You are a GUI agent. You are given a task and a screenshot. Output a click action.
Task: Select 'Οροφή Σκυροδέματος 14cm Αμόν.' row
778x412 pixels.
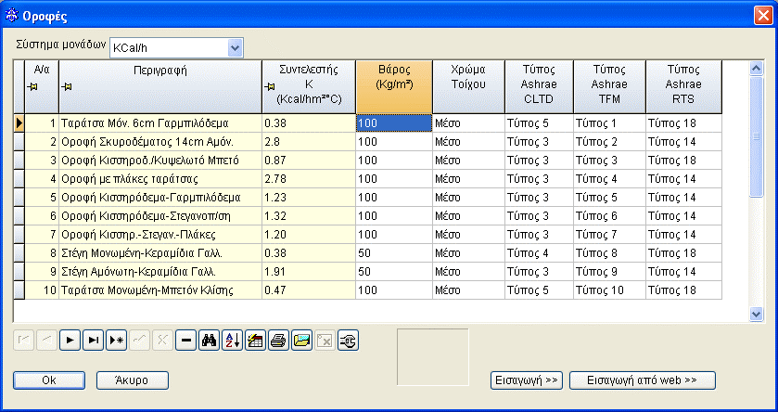367,142
